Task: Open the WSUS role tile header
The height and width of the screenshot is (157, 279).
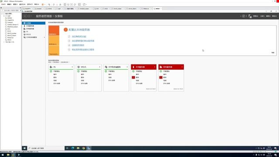Action: pos(88,67)
